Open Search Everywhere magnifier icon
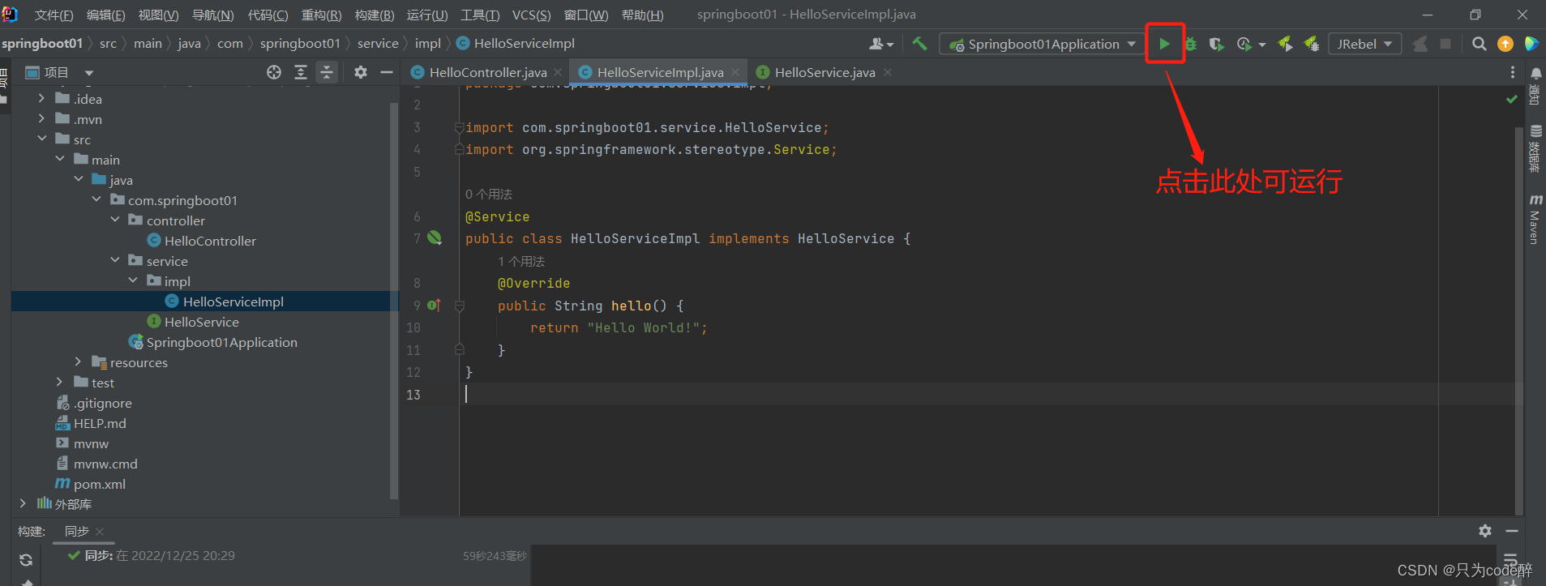The height and width of the screenshot is (586, 1546). point(1480,44)
